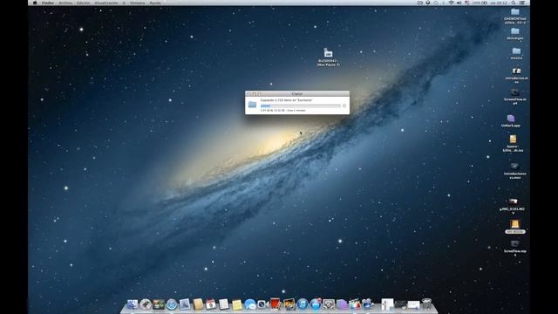Image resolution: width=558 pixels, height=314 pixels.
Task: Open the Archivo menu
Action: tap(65, 3)
